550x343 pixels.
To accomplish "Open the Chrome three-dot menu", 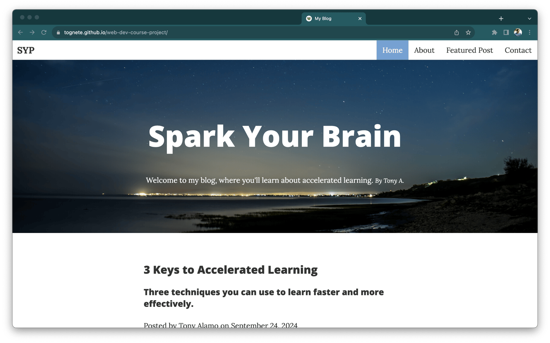I will click(530, 33).
